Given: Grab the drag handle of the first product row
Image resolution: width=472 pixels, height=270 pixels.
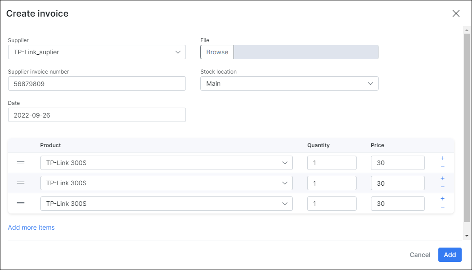Looking at the screenshot, I should pyautogui.click(x=21, y=163).
